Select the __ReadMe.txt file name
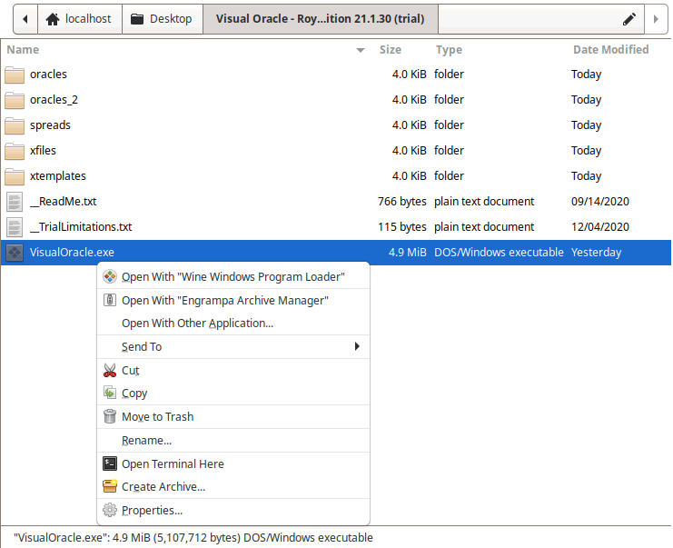 tap(63, 202)
